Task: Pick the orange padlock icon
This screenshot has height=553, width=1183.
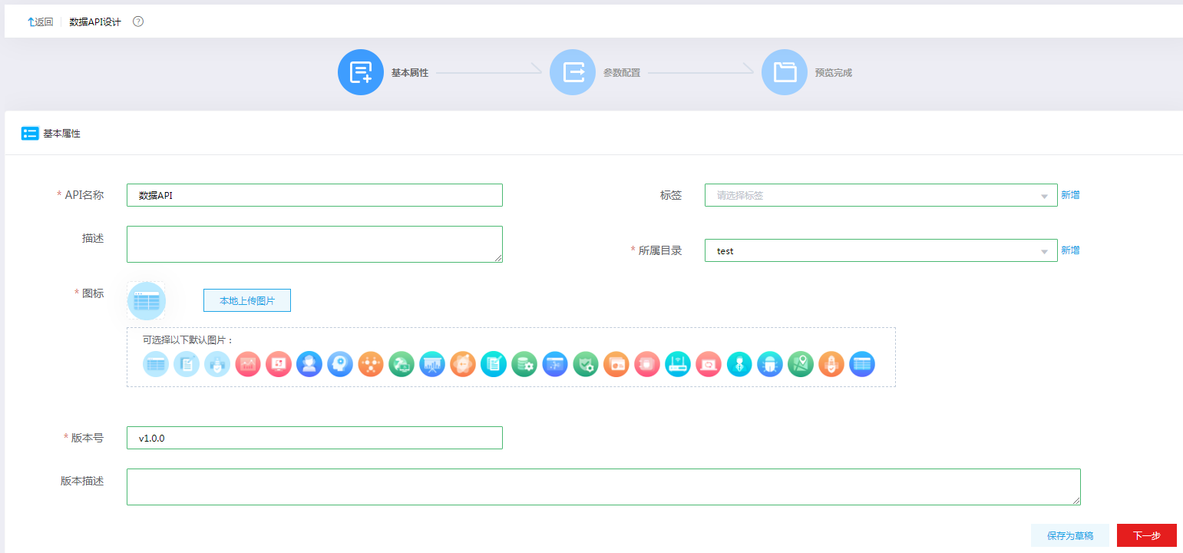Action: point(831,364)
